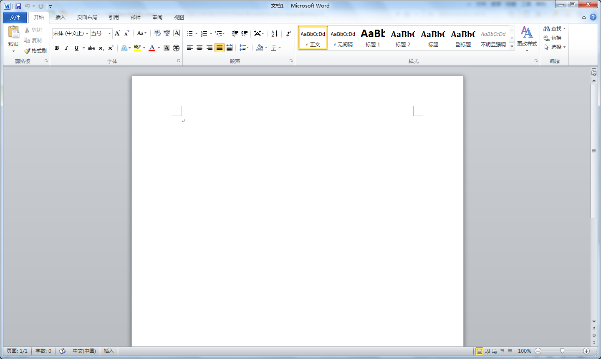This screenshot has height=359, width=601.
Task: Toggle Italic formatting
Action: pyautogui.click(x=66, y=48)
